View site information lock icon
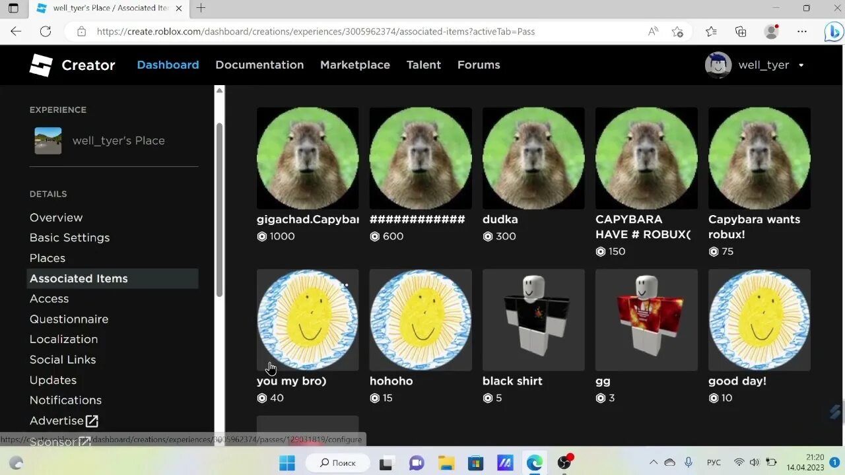845x475 pixels. 81,31
